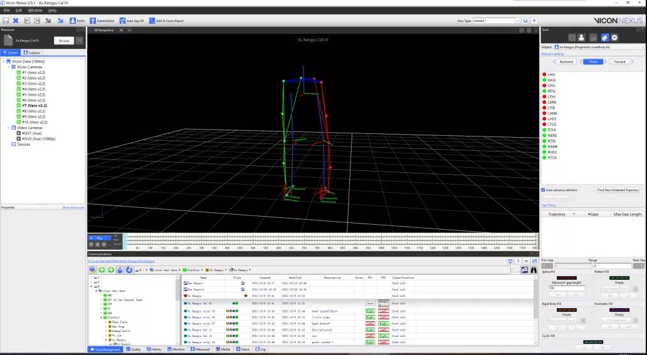Select the LASI marker label
This screenshot has height=355, width=647.
(x=551, y=75)
